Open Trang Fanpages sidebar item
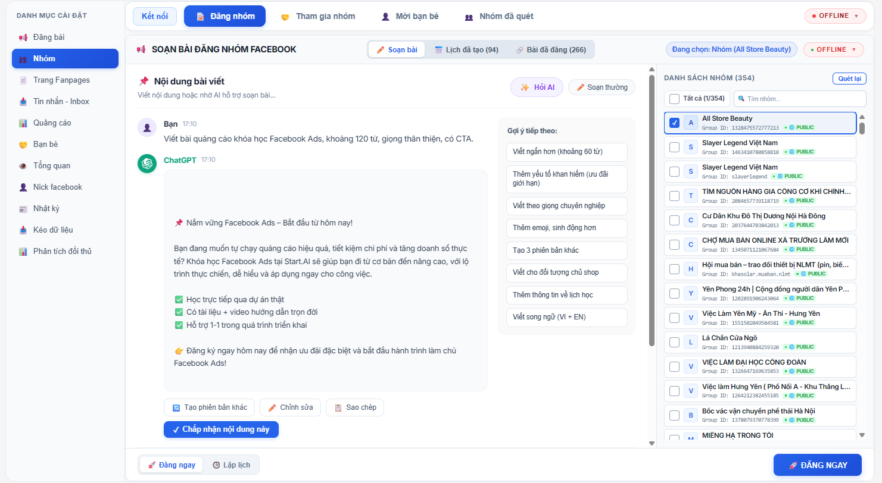Image resolution: width=882 pixels, height=483 pixels. pyautogui.click(x=65, y=80)
